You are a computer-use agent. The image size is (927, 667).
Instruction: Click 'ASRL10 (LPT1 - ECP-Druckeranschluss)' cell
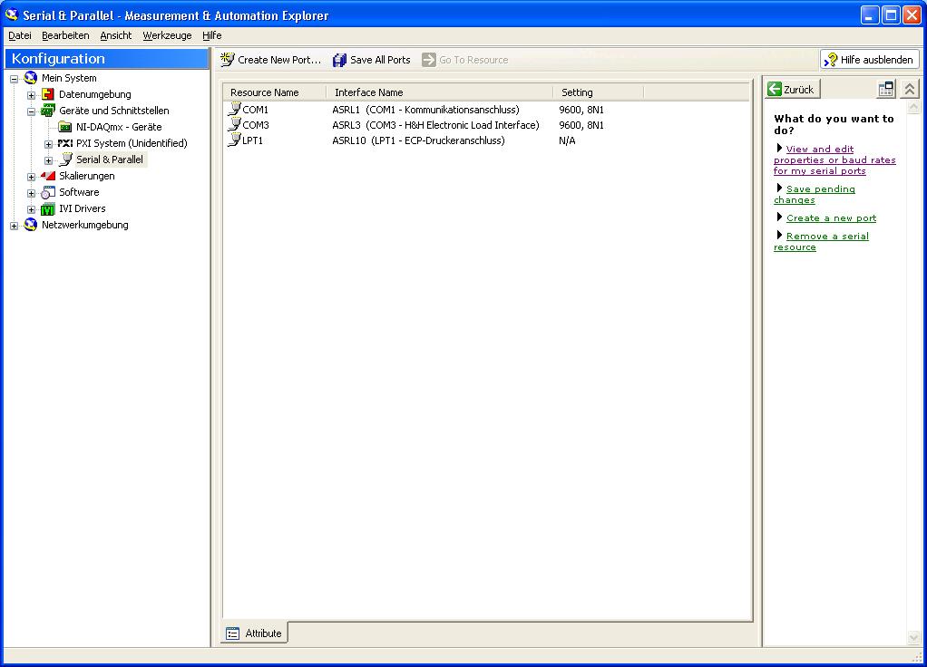pyautogui.click(x=418, y=140)
